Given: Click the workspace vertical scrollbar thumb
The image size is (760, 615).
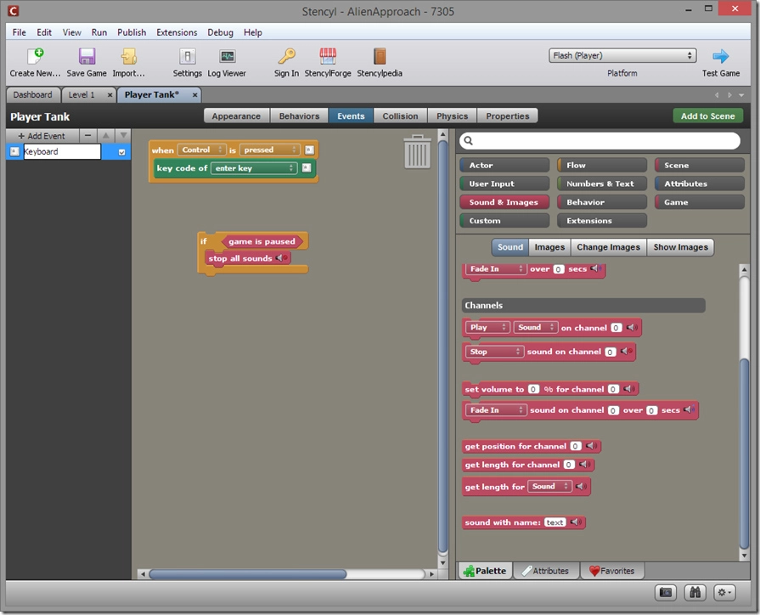Looking at the screenshot, I should tap(442, 347).
